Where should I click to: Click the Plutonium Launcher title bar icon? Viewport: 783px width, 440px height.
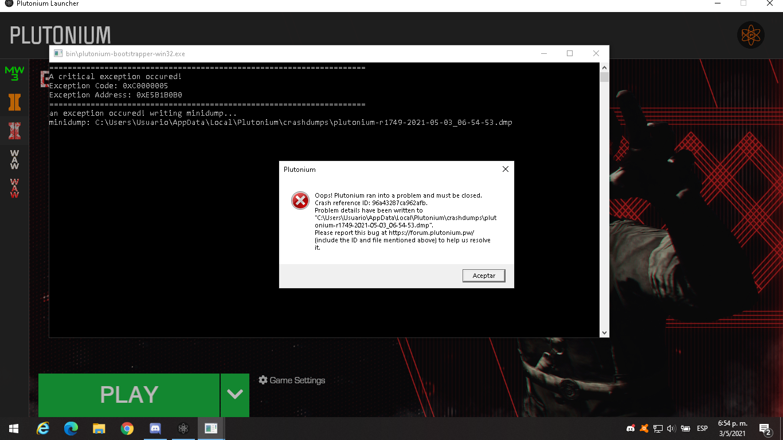click(9, 3)
